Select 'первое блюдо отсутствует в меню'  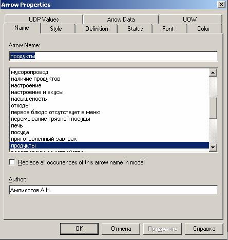point(109,112)
